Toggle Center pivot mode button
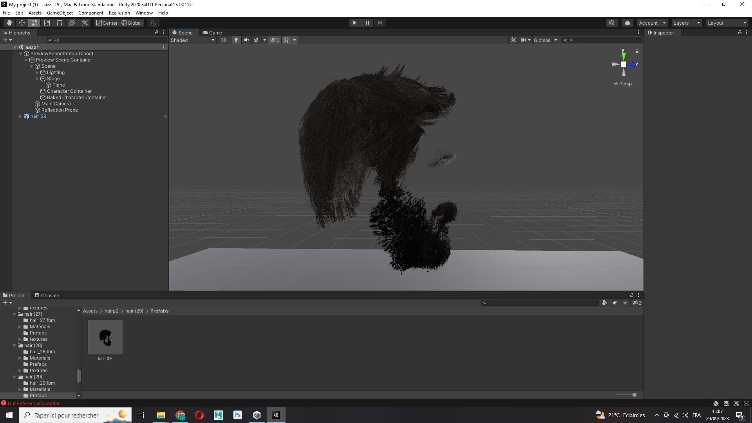Image resolution: width=752 pixels, height=423 pixels. click(107, 23)
